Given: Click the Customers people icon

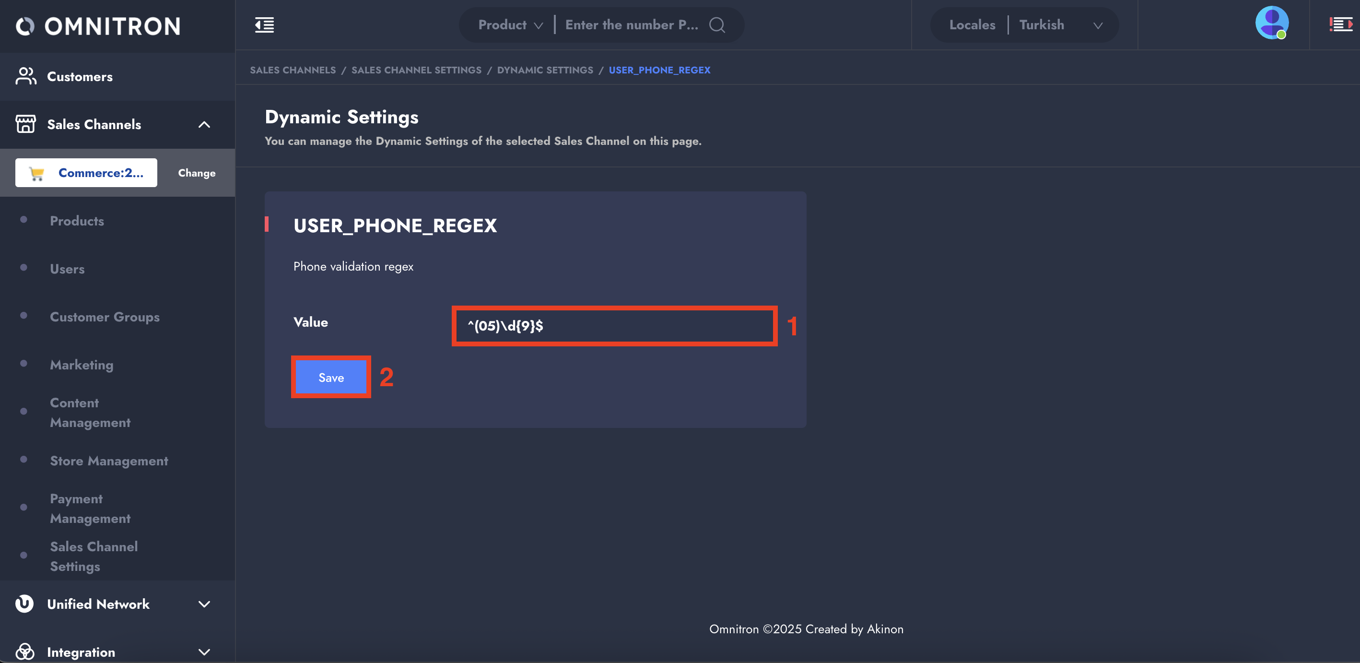Looking at the screenshot, I should click(26, 76).
